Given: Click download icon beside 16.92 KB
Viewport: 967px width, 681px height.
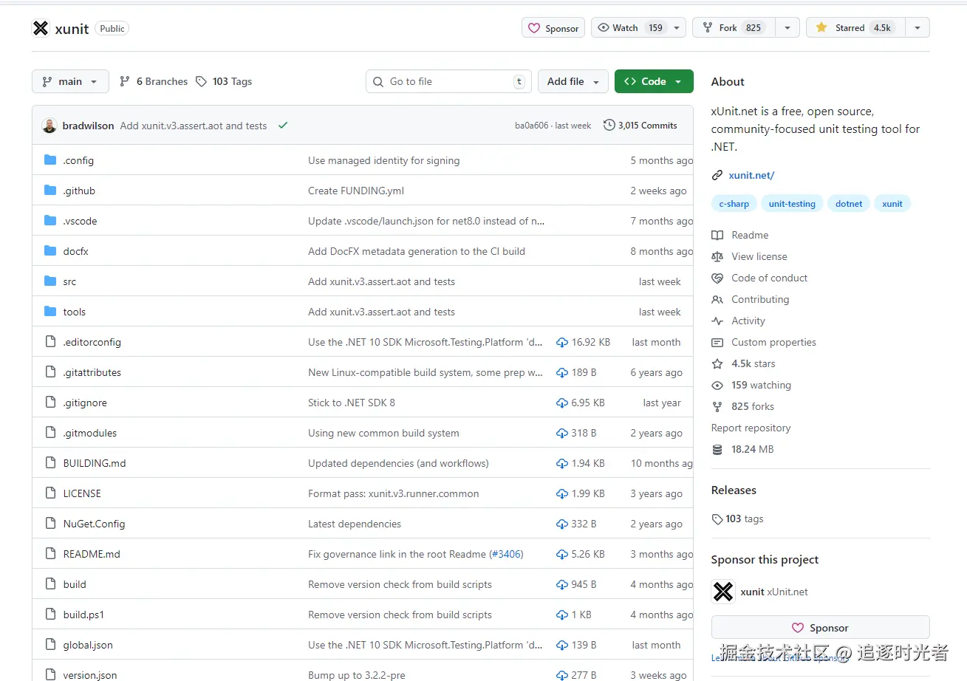Looking at the screenshot, I should coord(562,343).
